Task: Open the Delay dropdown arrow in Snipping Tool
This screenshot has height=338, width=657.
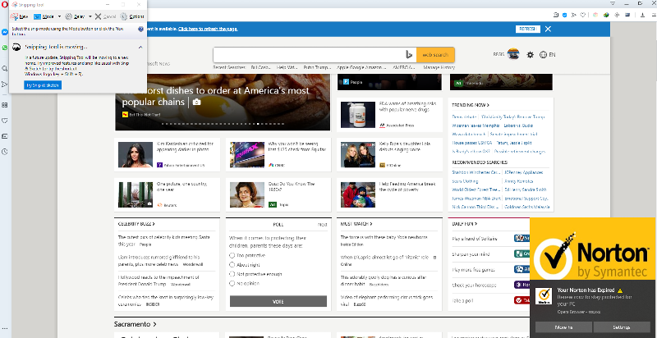Action: click(x=90, y=16)
